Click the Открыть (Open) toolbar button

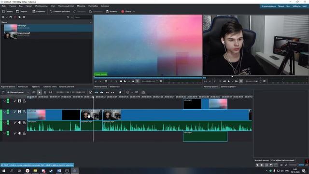(23, 12)
